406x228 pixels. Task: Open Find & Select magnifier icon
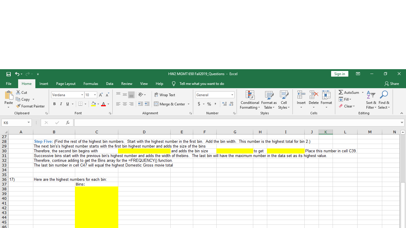point(384,95)
